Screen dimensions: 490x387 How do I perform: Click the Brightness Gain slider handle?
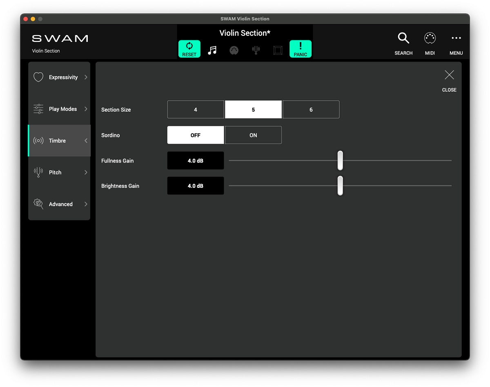click(340, 186)
